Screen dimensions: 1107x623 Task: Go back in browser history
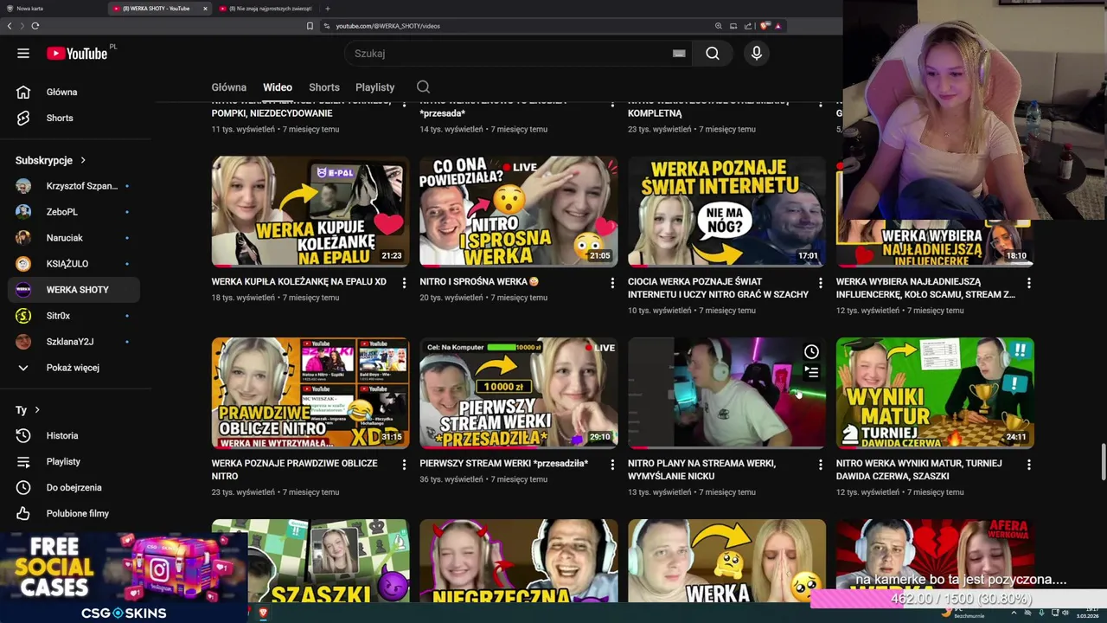tap(10, 26)
